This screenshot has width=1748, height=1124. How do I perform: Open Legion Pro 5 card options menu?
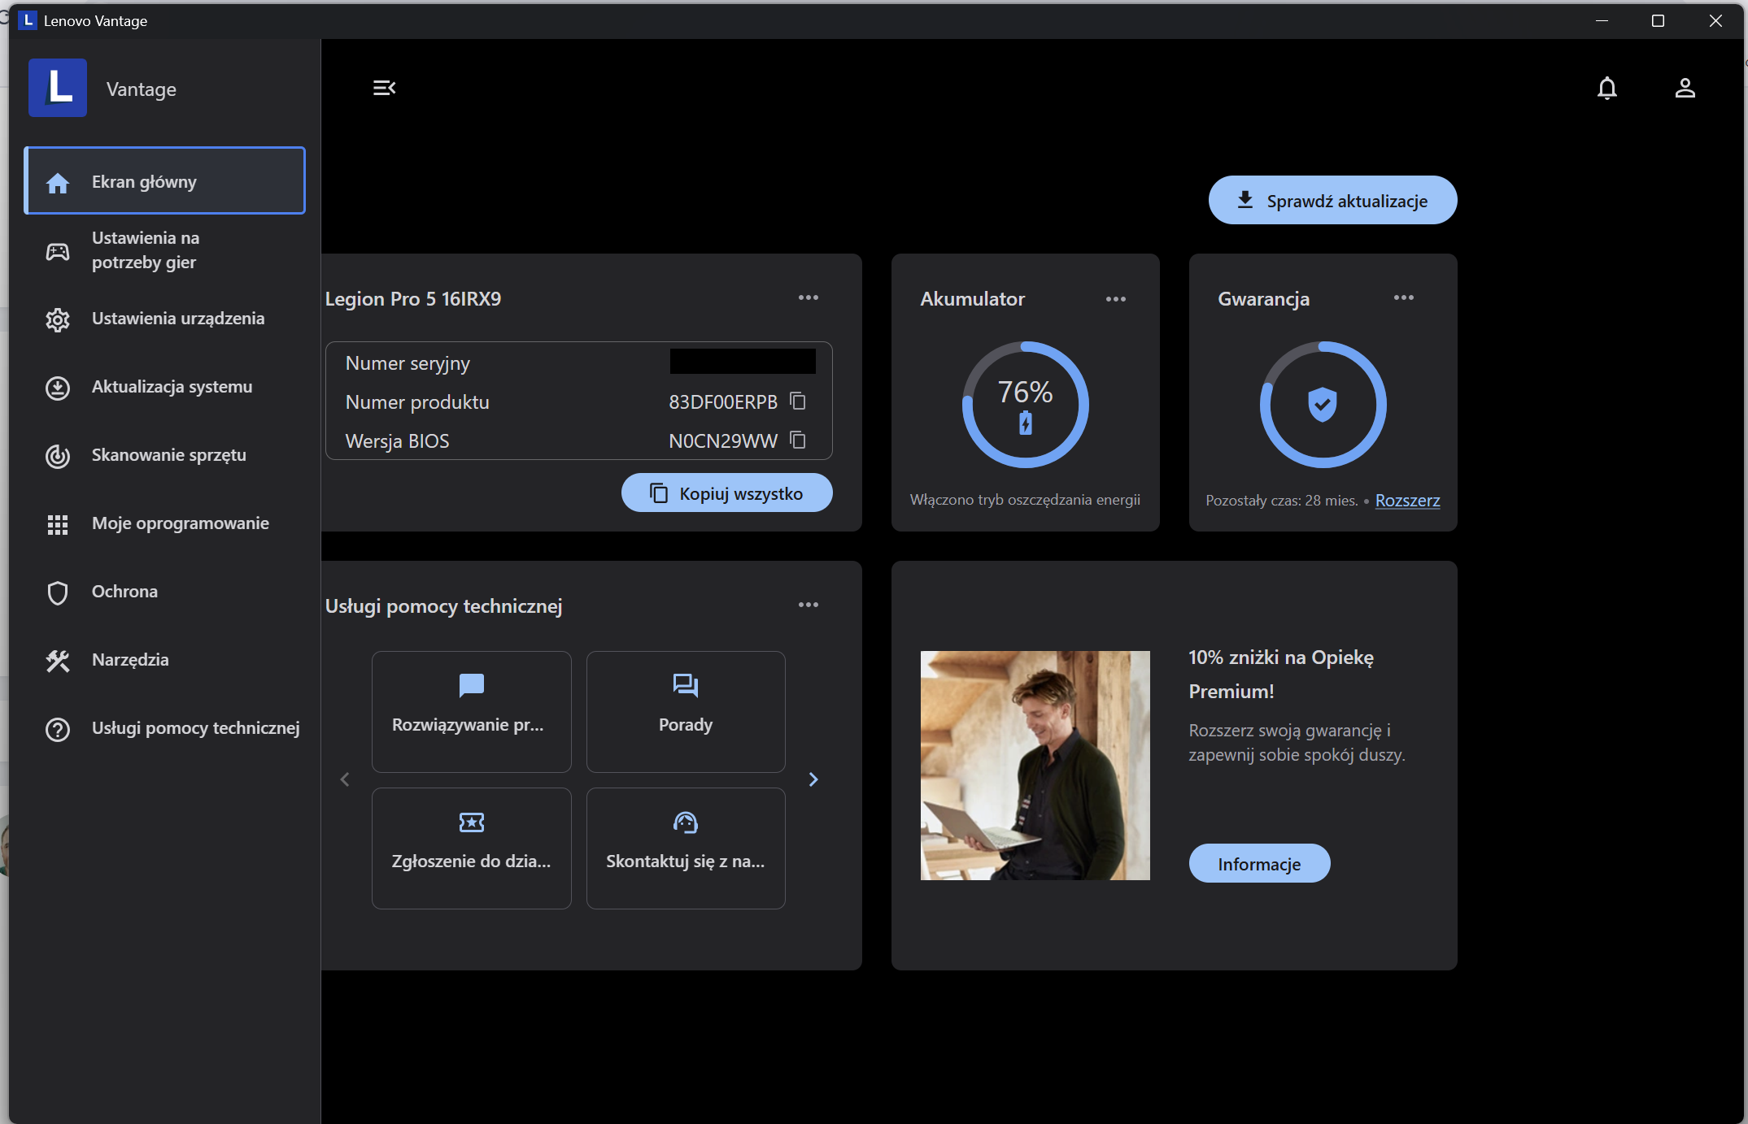pos(808,298)
